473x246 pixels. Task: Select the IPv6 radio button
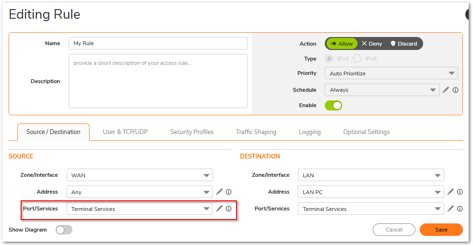point(357,58)
